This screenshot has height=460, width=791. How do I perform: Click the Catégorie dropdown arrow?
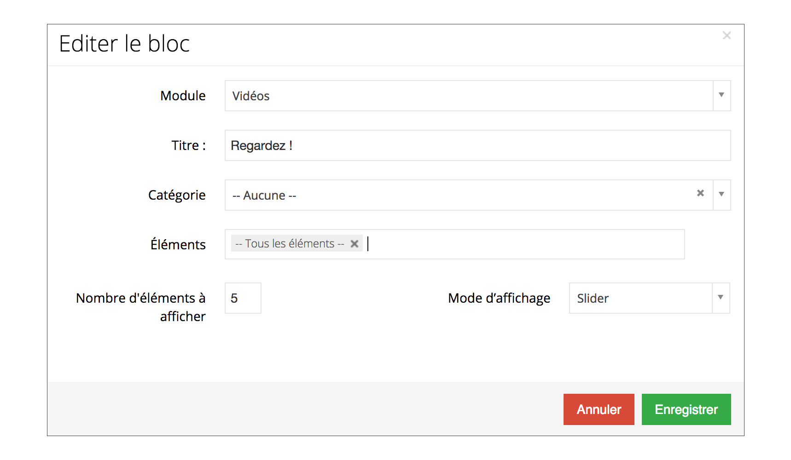tap(721, 195)
